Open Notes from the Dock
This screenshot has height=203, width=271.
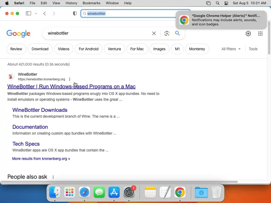pos(150,192)
